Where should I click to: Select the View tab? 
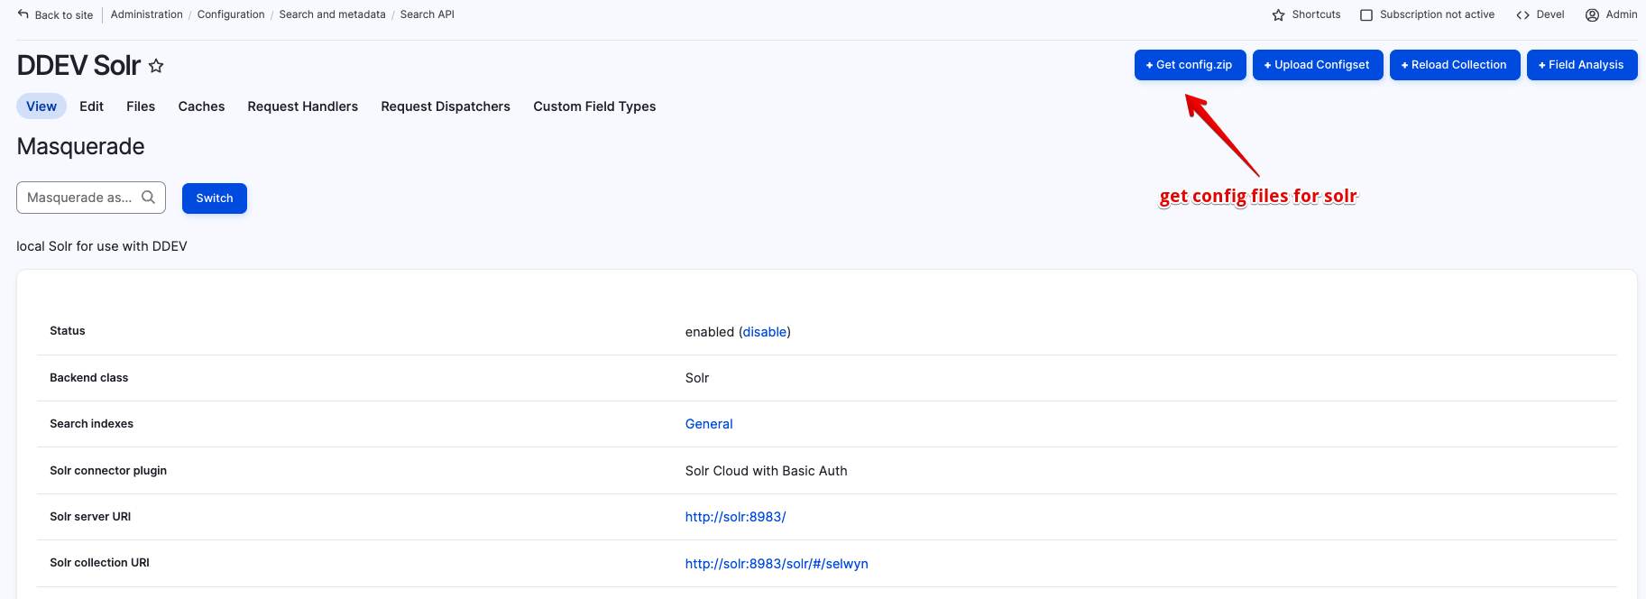(41, 106)
